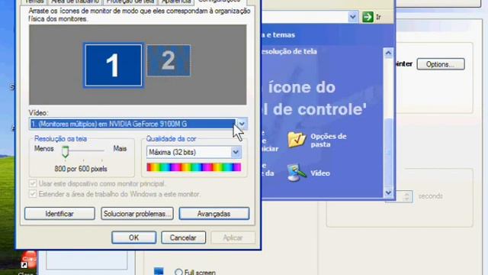
Task: Click the Solucionar problemas button
Action: coord(137,214)
